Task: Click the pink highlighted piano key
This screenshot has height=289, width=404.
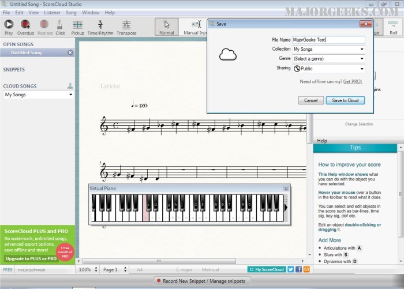Action: 145,208
